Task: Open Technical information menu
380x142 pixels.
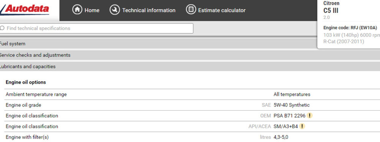Action: (142, 10)
